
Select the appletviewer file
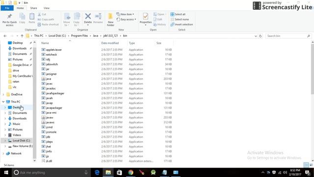click(52, 50)
